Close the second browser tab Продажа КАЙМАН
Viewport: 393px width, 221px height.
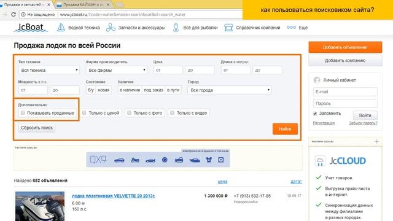108,4
